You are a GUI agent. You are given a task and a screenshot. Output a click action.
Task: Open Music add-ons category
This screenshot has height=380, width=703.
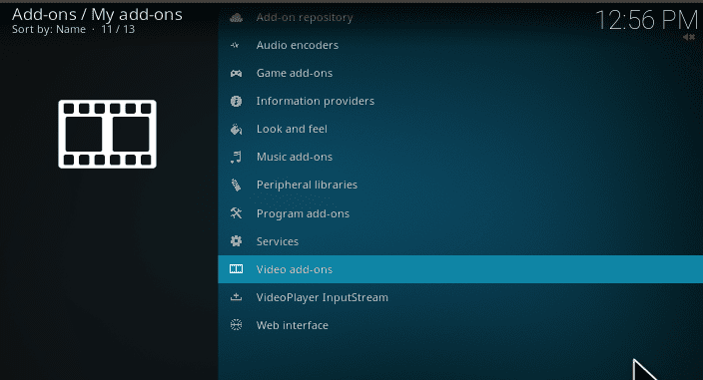pyautogui.click(x=460, y=158)
